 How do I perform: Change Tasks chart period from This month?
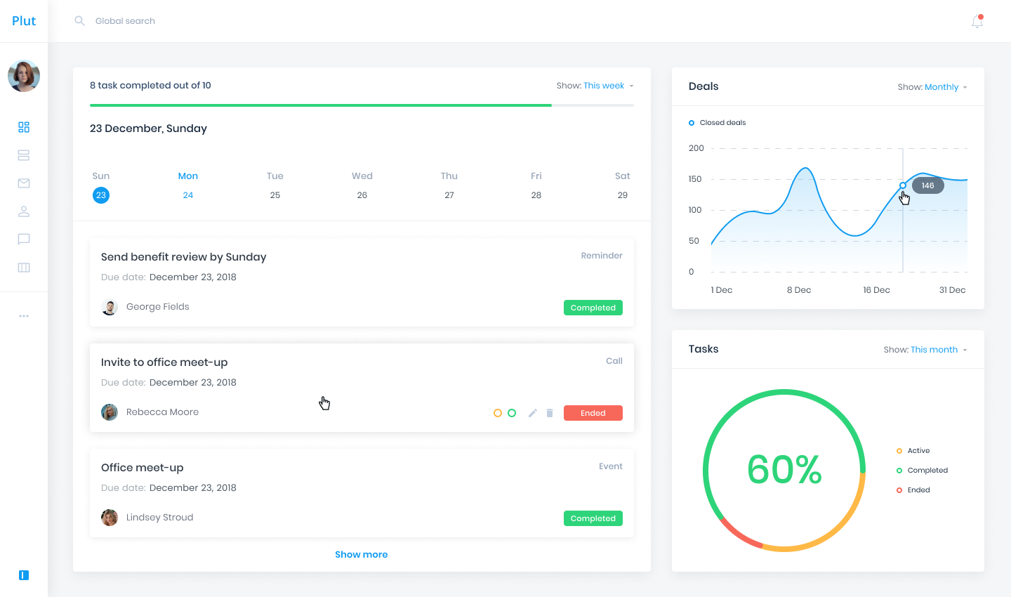[934, 349]
